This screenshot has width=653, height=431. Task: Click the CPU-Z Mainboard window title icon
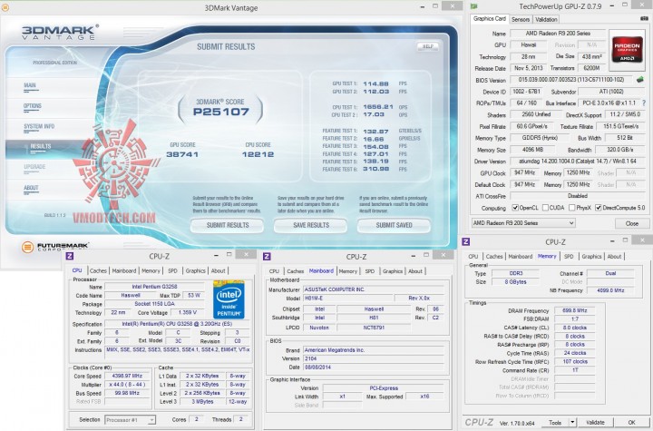click(x=267, y=257)
